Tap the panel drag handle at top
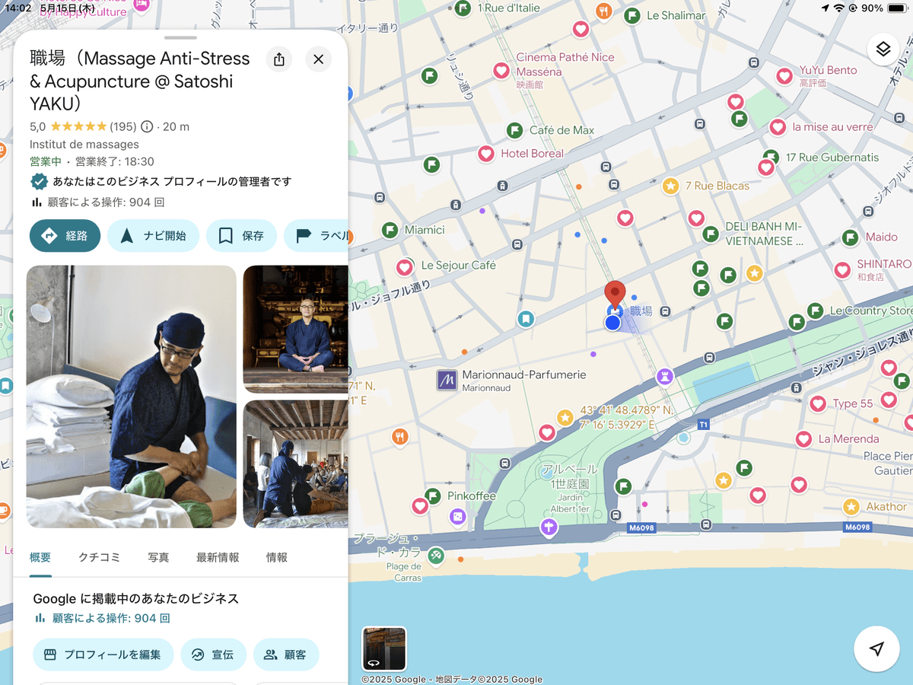Screen dimensions: 913x685 180,37
